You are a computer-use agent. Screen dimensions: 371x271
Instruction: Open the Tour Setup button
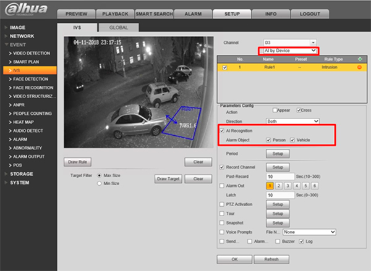coord(278,214)
